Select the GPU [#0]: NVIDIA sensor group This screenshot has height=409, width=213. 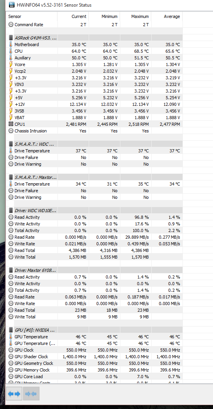(94, 330)
